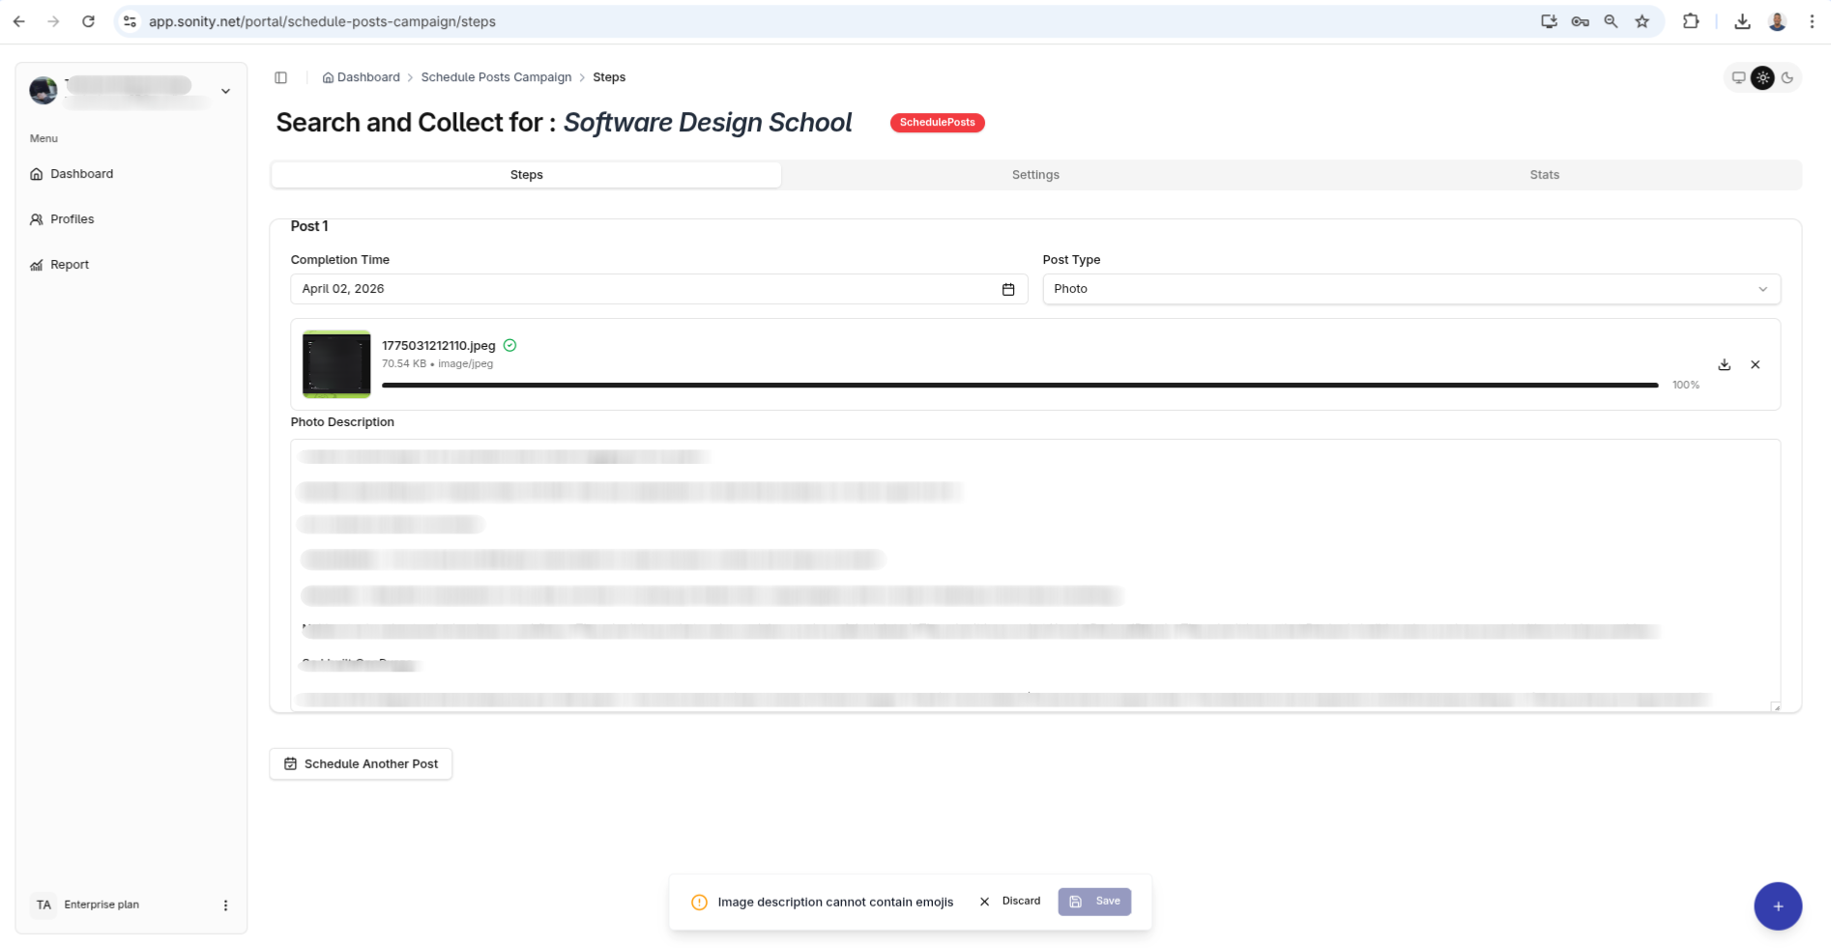Switch to the Settings tab
The image size is (1831, 948).
(1035, 175)
